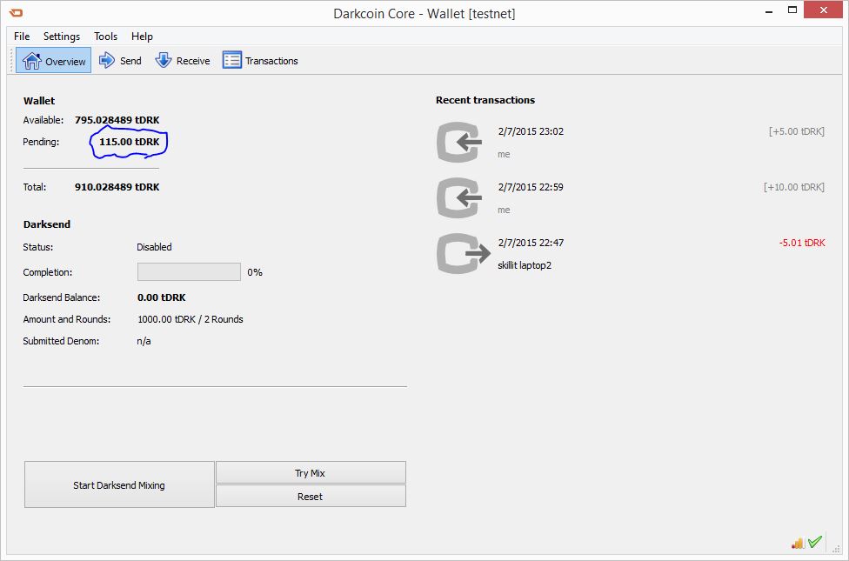
Task: Click the 1000.00 tDRK / 2 Rounds value
Action: tap(190, 319)
